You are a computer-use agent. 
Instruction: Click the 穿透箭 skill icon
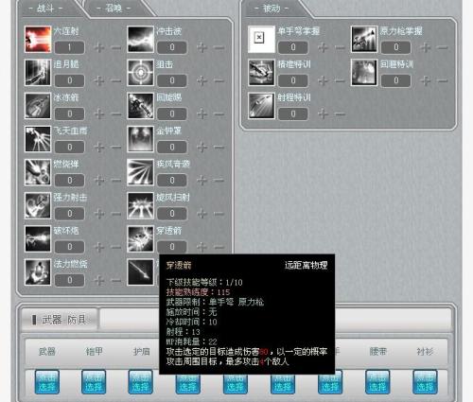point(140,239)
